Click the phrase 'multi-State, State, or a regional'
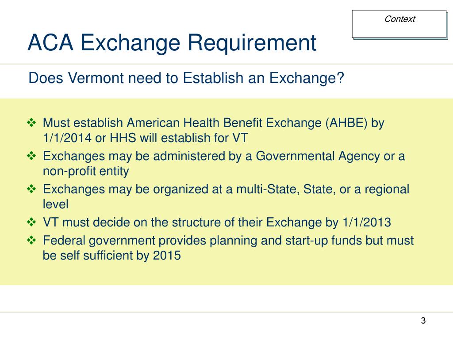453x339 pixels. 322,190
